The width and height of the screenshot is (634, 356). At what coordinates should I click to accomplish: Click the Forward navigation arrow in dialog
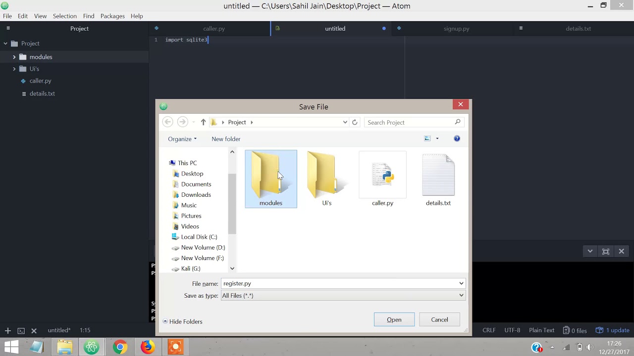click(182, 122)
